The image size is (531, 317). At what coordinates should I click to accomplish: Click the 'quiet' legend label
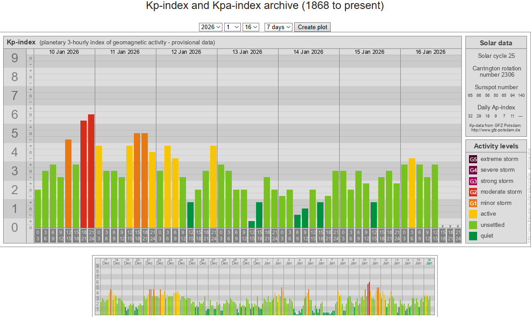[487, 235]
